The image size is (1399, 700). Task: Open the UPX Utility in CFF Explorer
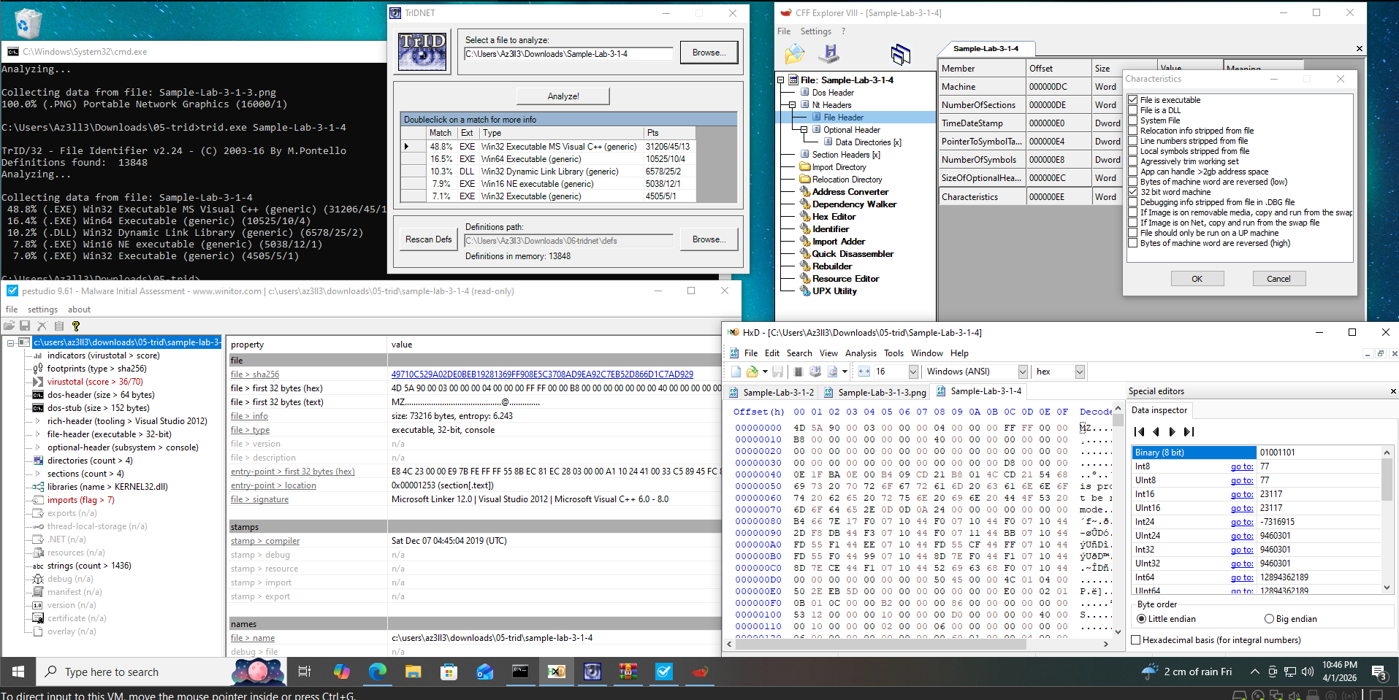click(834, 291)
